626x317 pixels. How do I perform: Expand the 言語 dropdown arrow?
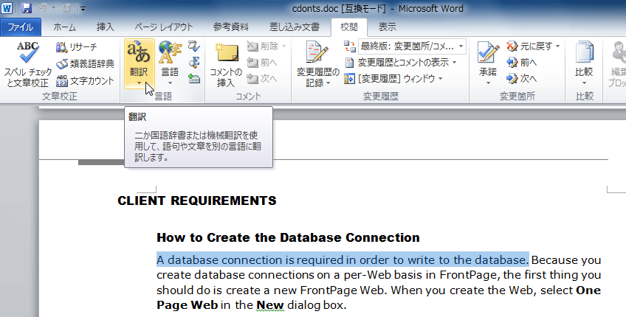tap(170, 83)
